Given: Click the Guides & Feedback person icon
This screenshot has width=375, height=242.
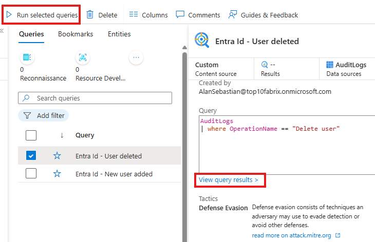Looking at the screenshot, I should [x=233, y=14].
